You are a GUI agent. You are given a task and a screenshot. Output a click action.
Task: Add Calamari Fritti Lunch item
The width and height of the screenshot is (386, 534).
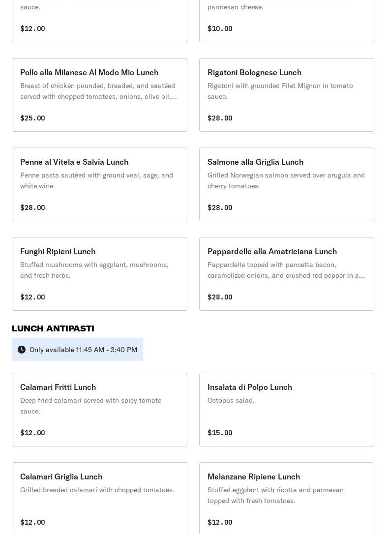99,410
